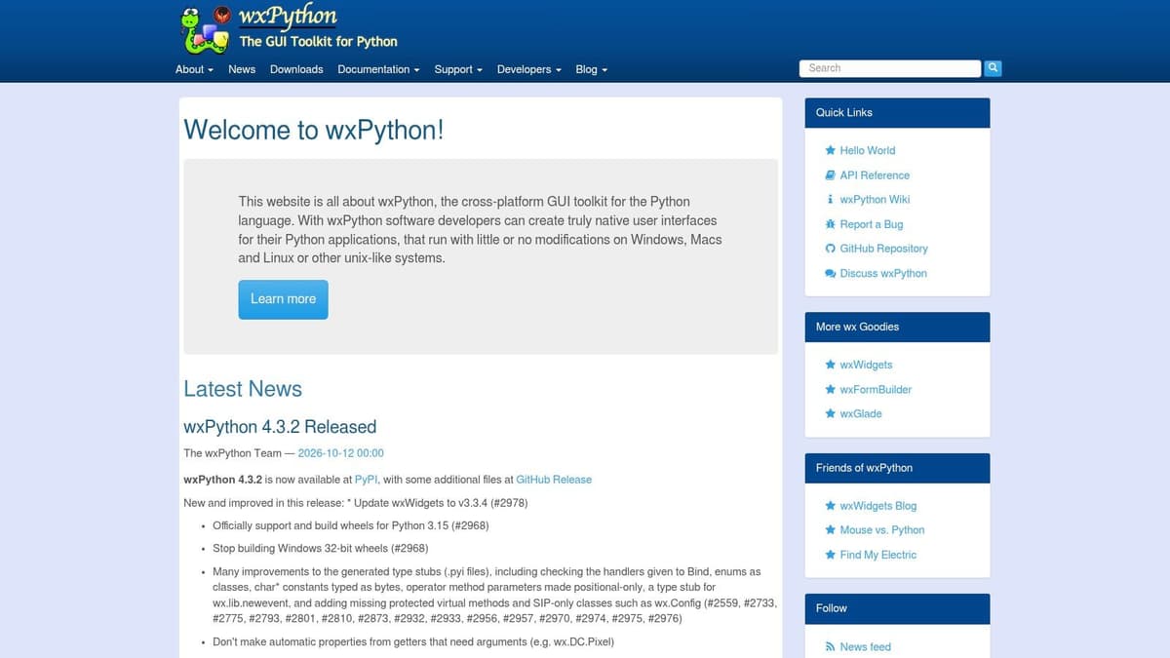Click the magnifier search button
Viewport: 1170px width, 658px height.
[993, 68]
